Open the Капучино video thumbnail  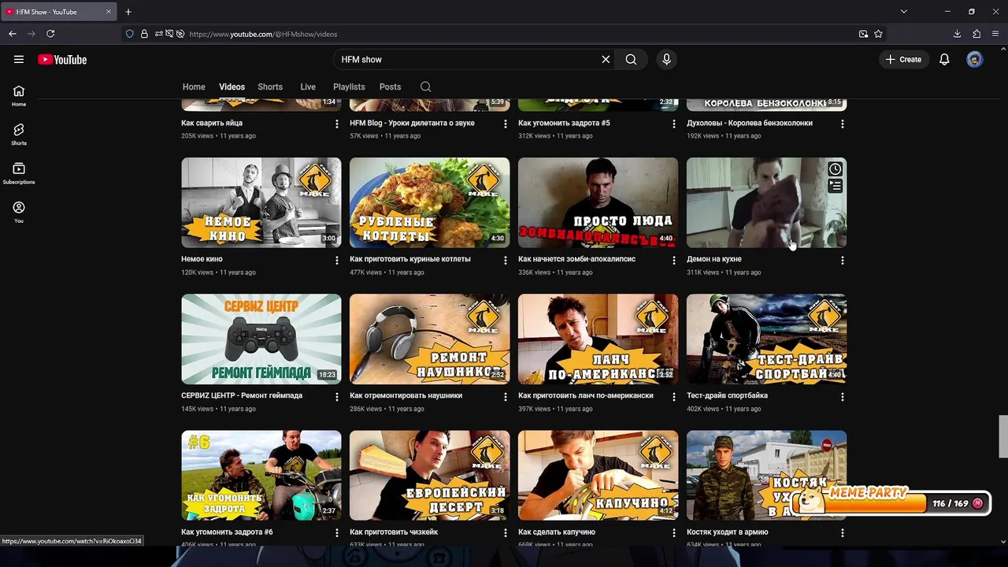click(x=598, y=475)
